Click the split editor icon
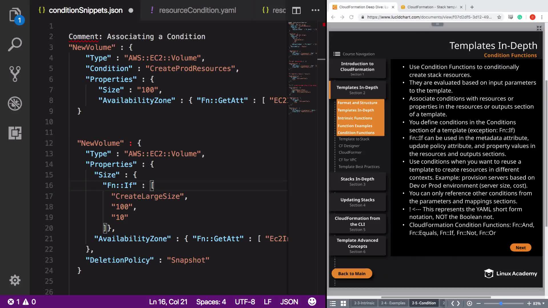548x308 pixels. coord(296,11)
